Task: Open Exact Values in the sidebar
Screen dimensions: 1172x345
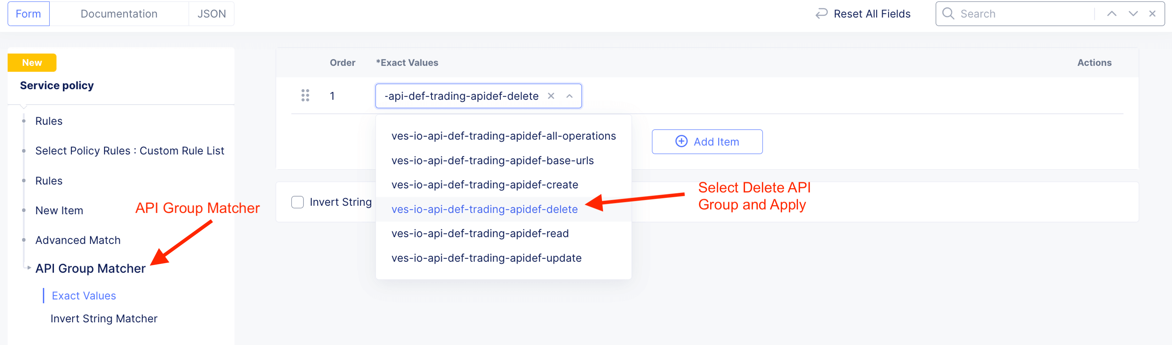Action: pos(84,295)
